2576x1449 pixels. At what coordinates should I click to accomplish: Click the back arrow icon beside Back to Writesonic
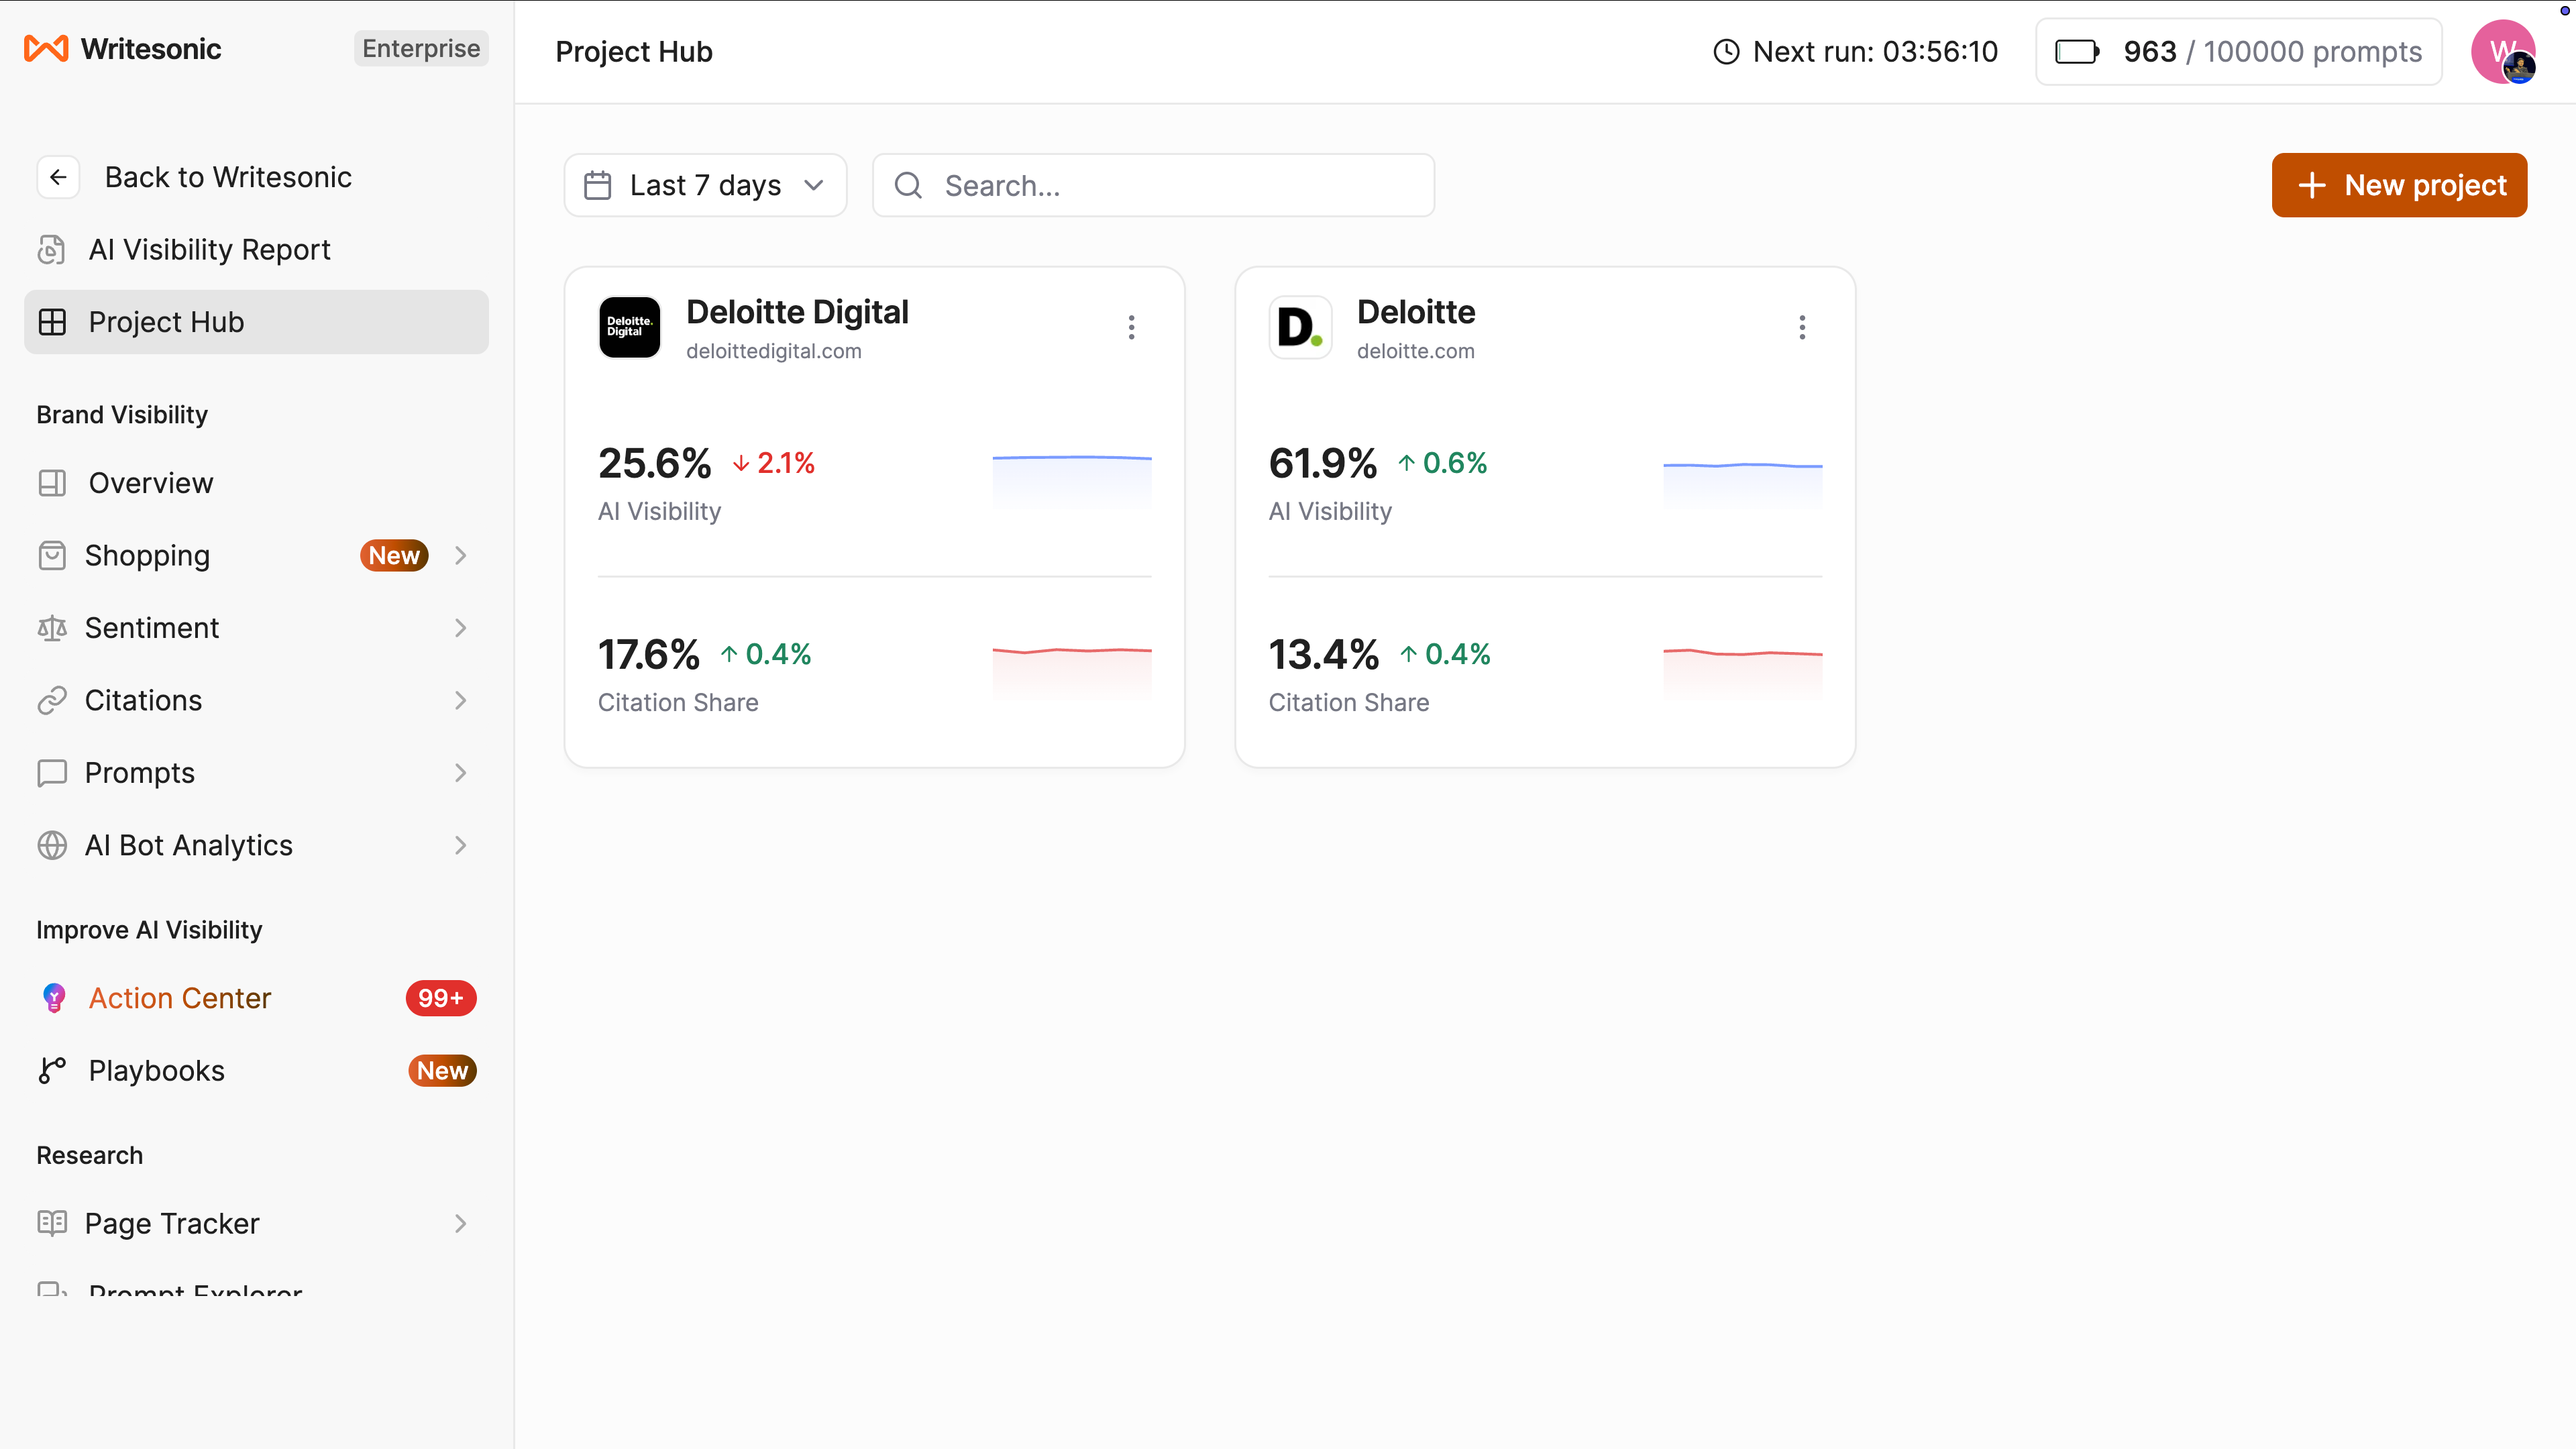point(58,177)
